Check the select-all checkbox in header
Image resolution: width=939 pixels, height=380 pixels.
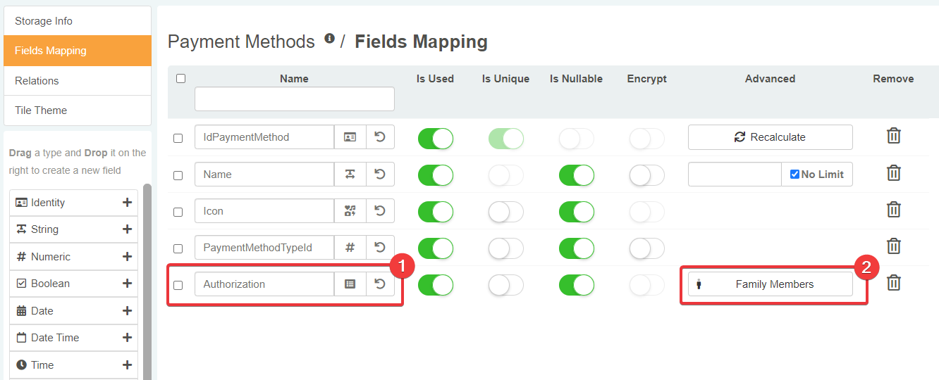[180, 79]
